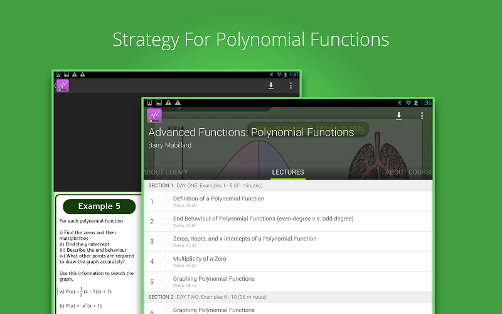Viewport: 502px width, 314px height.
Task: Open overflow menu in the front window
Action: click(422, 116)
